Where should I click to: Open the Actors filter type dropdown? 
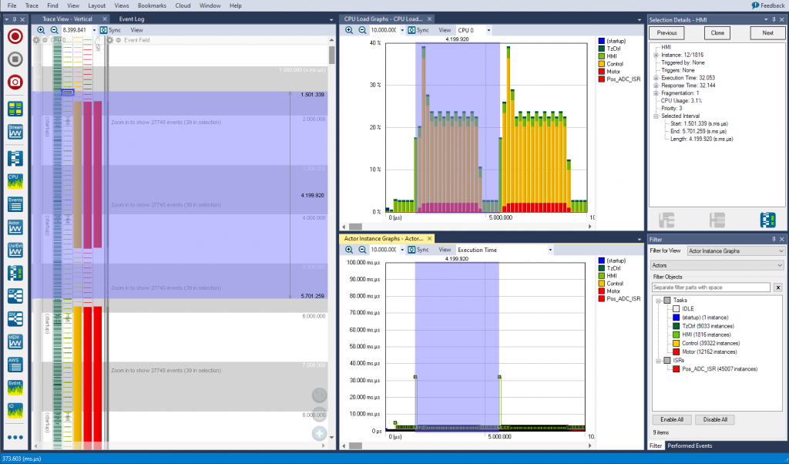point(717,265)
